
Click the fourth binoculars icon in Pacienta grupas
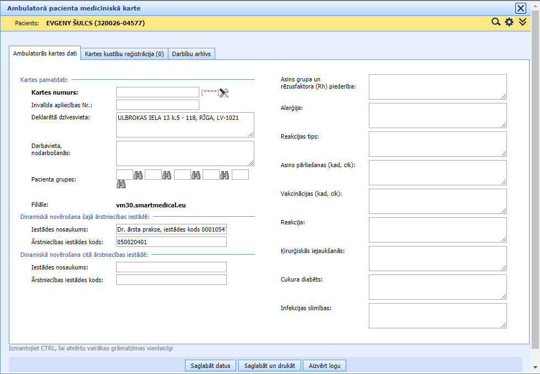pos(224,175)
